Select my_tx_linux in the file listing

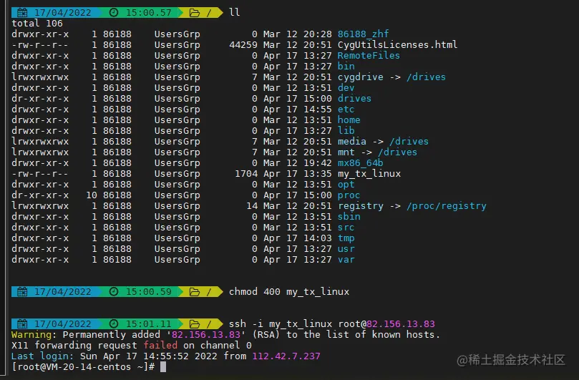[369, 174]
